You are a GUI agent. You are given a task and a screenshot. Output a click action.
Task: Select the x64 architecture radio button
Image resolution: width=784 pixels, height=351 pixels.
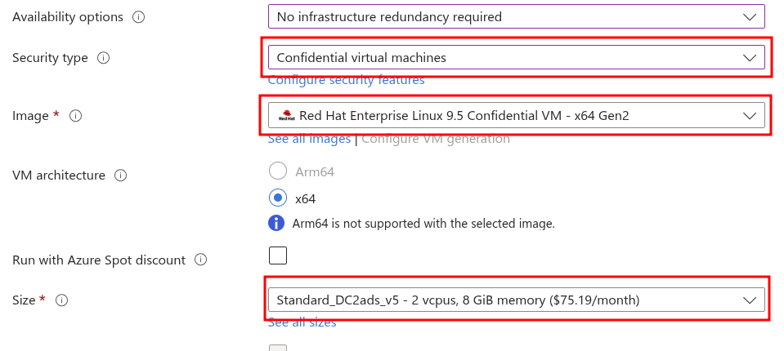pyautogui.click(x=278, y=198)
